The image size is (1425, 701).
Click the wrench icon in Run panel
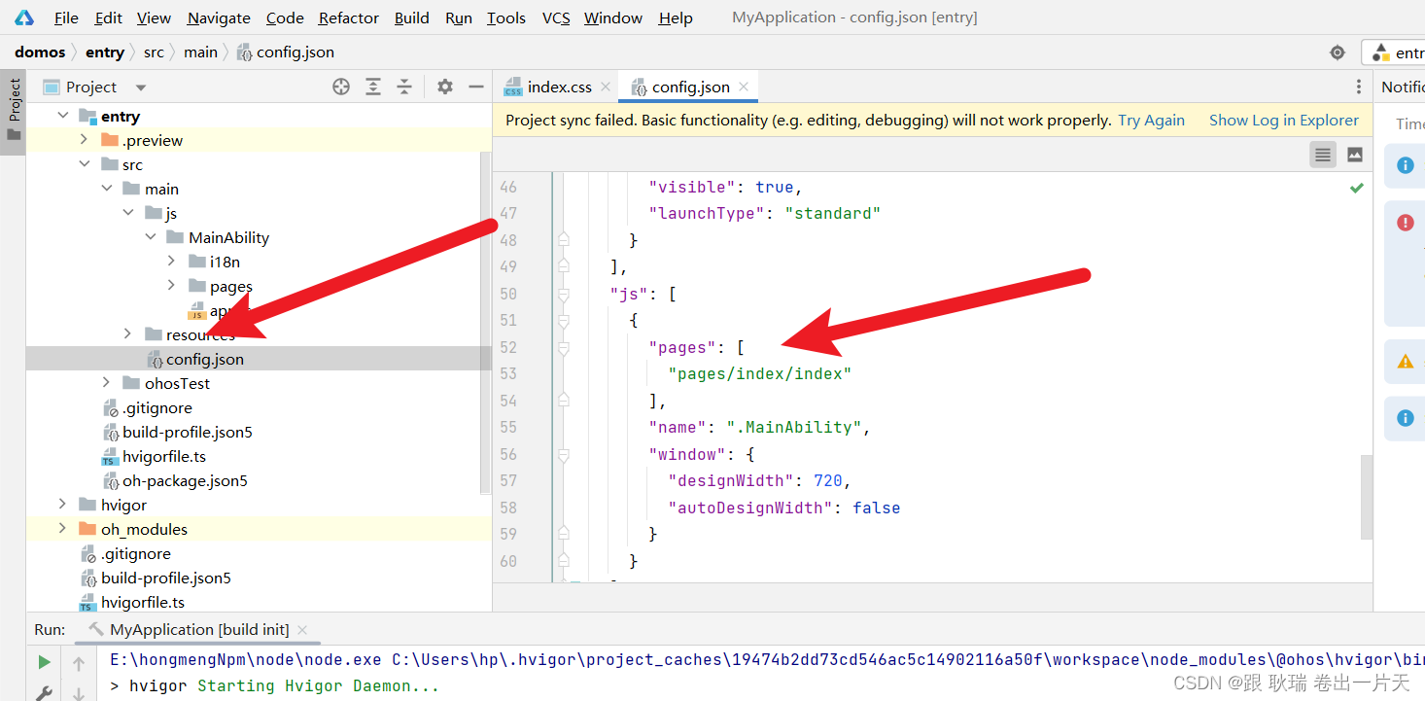44,693
